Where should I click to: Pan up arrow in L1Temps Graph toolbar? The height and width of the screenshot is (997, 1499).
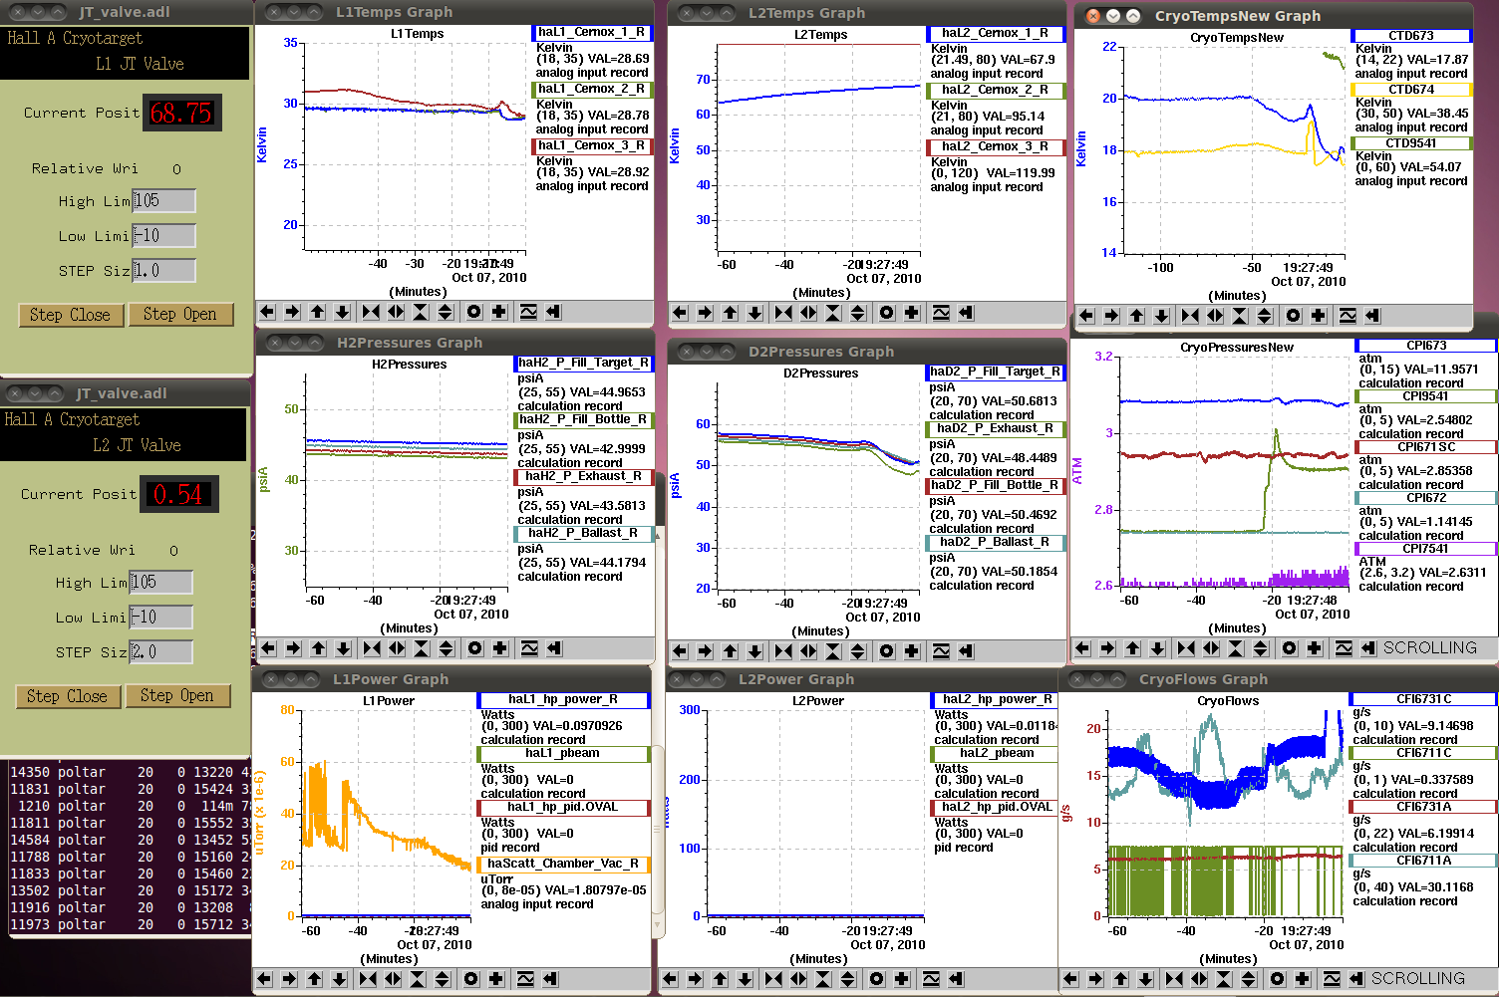pyautogui.click(x=317, y=312)
